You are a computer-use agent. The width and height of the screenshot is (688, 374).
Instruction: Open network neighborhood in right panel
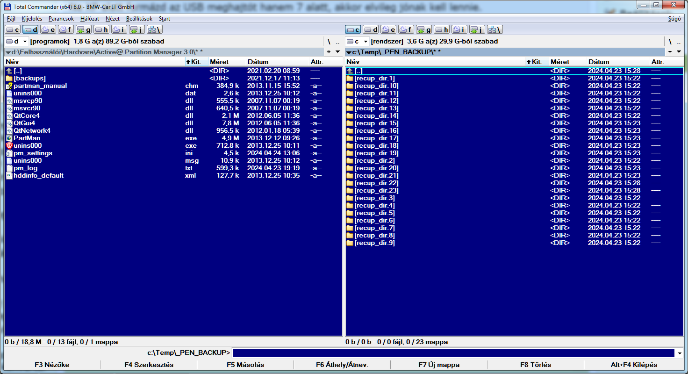coord(495,29)
